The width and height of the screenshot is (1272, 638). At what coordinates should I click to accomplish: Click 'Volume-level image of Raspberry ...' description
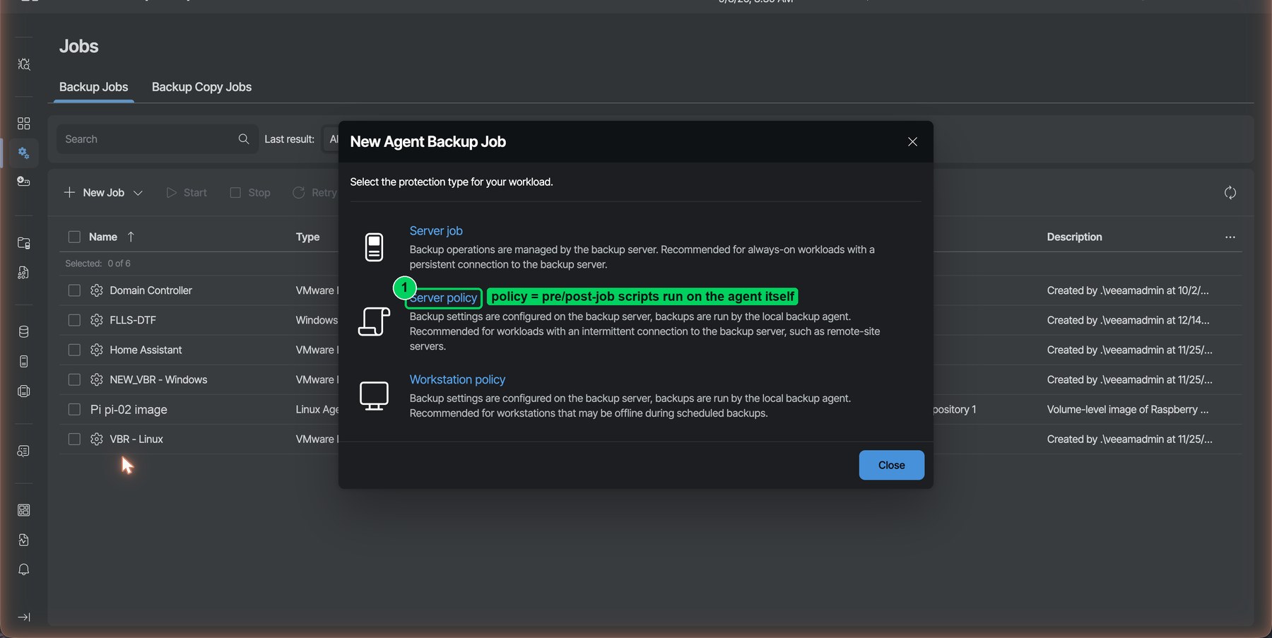coord(1128,409)
